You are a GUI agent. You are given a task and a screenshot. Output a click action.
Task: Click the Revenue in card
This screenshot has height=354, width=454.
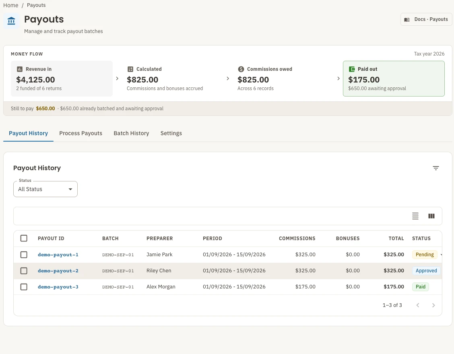click(x=62, y=78)
